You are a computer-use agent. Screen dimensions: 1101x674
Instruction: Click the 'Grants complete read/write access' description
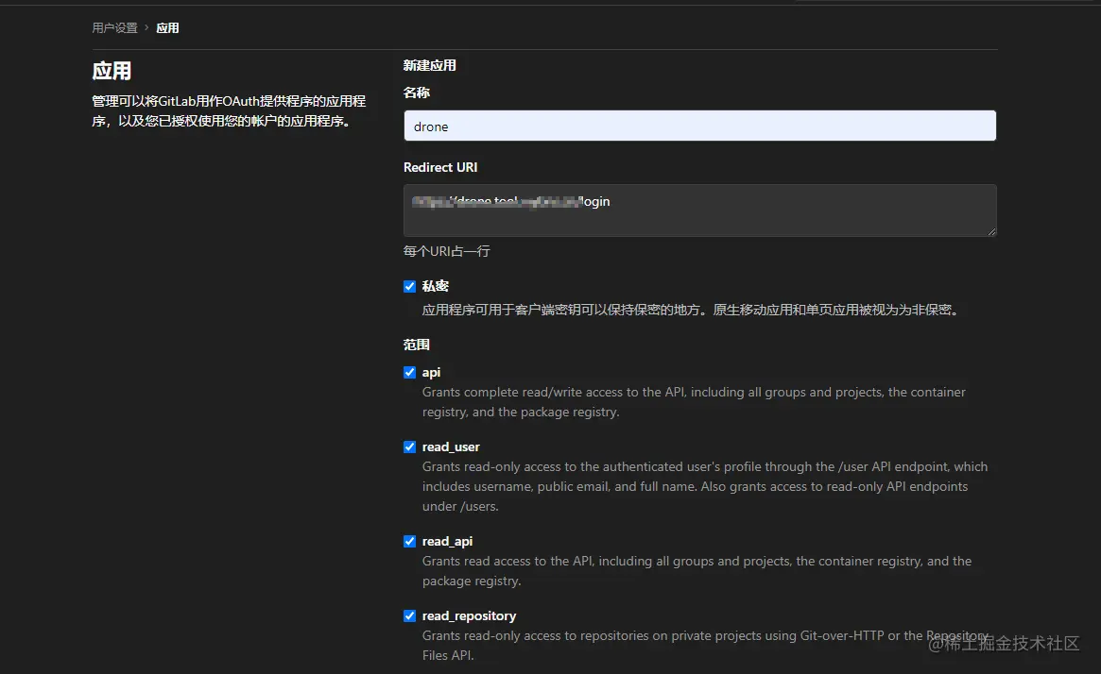(x=694, y=402)
